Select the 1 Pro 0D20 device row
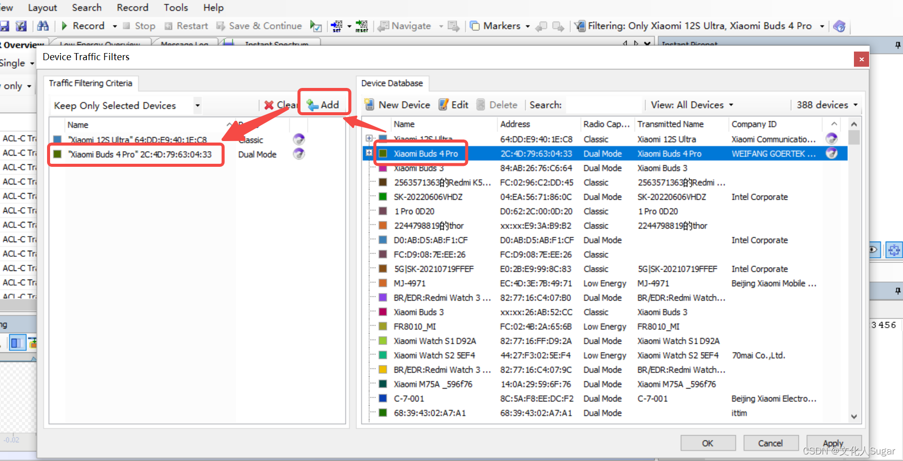 [x=605, y=211]
